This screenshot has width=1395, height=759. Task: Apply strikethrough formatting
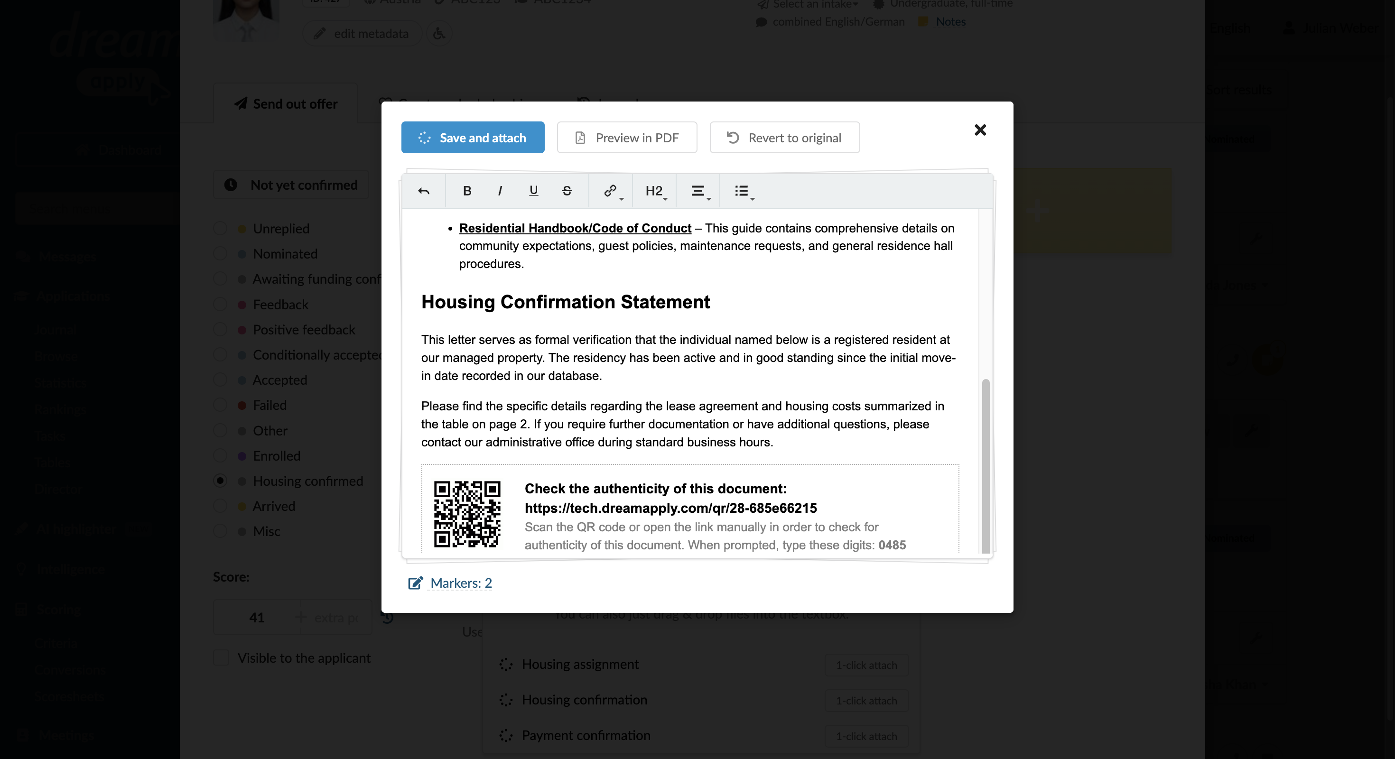pyautogui.click(x=567, y=191)
